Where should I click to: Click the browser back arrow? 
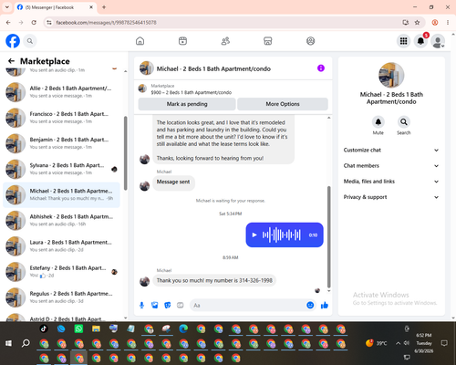coord(8,23)
